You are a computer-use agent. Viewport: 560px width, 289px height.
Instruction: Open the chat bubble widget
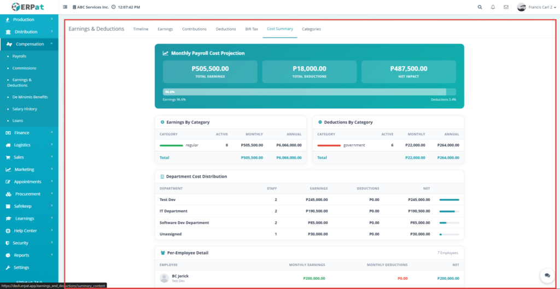pyautogui.click(x=545, y=275)
